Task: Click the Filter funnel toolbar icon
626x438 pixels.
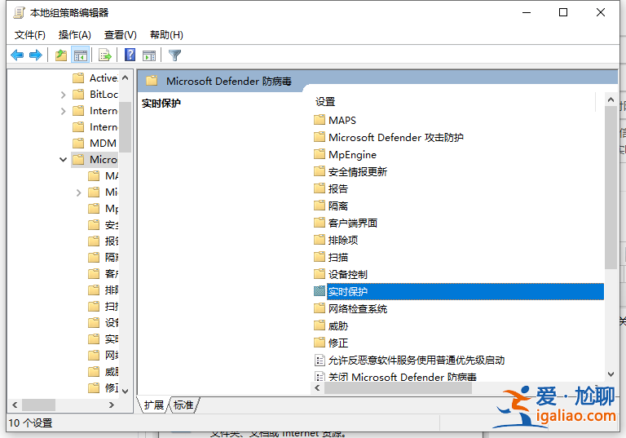Action: click(174, 55)
